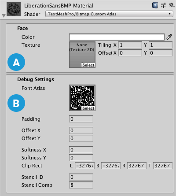Click the LiberationSansBMP Material title
This screenshot has width=176, height=196.
pyautogui.click(x=59, y=6)
